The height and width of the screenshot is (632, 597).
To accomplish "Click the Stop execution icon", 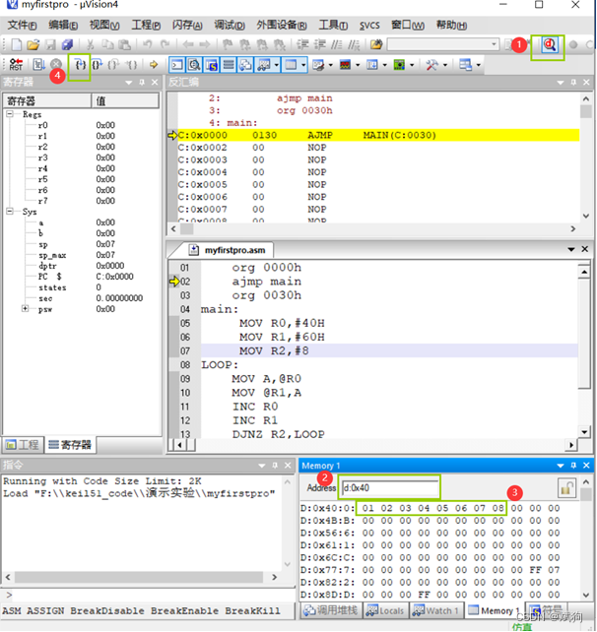I will point(56,65).
